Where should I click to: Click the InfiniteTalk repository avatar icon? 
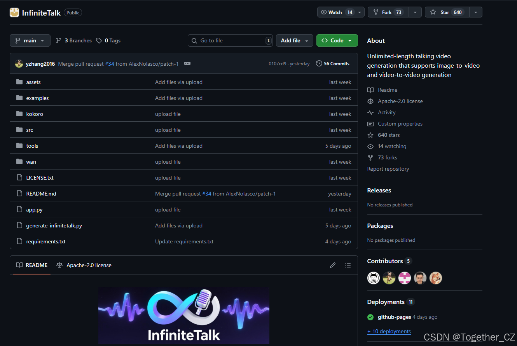pos(14,12)
